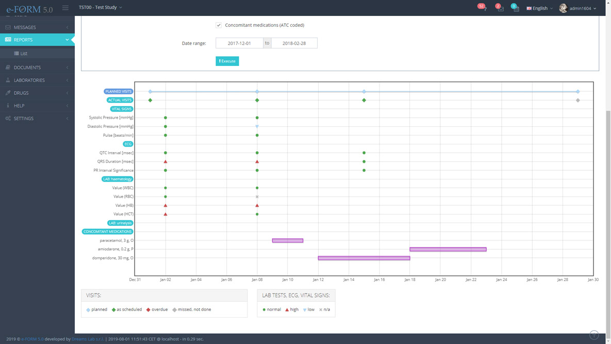Click the Execute button

tap(227, 61)
